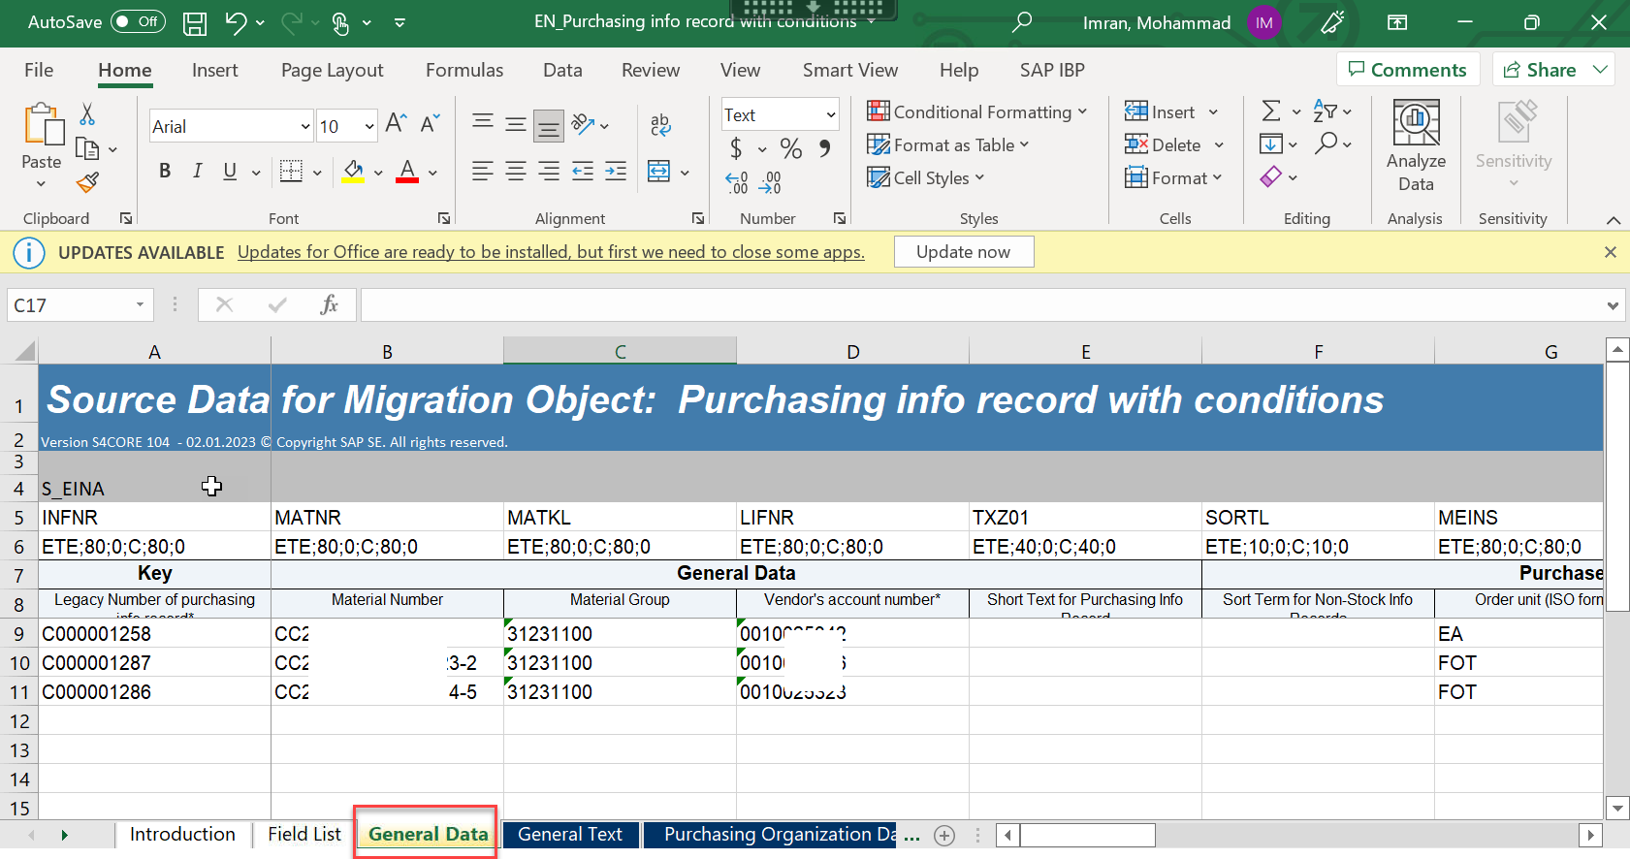Viewport: 1630px width, 859px height.
Task: Switch to the Page Layout tab
Action: (x=332, y=70)
